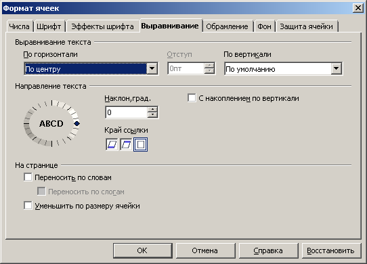Image resolution: width=367 pixels, height=264 pixels.
Task: Switch to the Обрамление tab
Action: 227,26
